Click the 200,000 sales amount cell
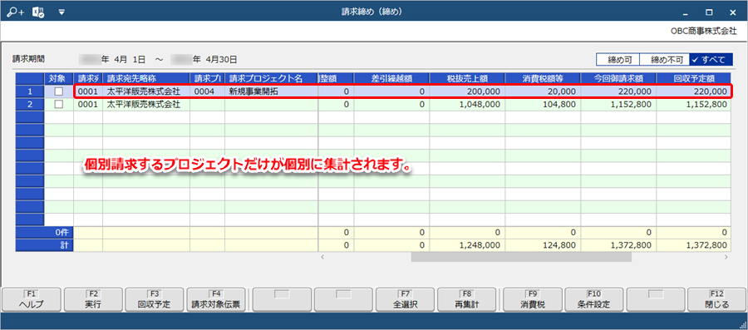The width and height of the screenshot is (748, 330). (467, 91)
